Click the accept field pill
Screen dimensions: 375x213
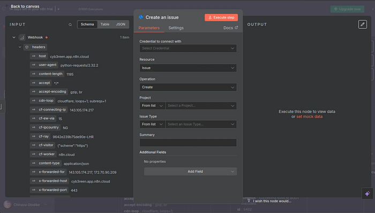[41, 83]
